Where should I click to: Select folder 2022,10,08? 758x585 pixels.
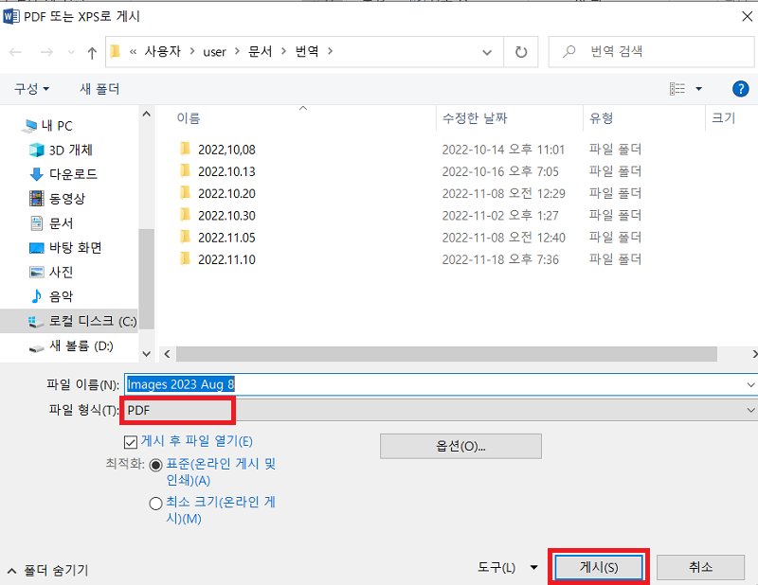pos(226,150)
